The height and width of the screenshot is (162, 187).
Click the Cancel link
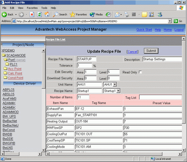click(x=133, y=52)
